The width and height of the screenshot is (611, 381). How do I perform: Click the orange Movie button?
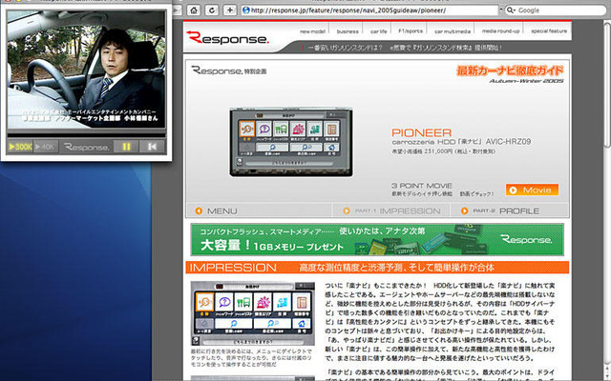532,190
